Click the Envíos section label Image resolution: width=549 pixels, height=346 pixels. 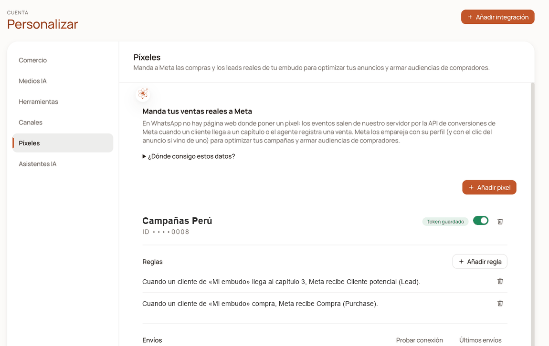coord(152,340)
